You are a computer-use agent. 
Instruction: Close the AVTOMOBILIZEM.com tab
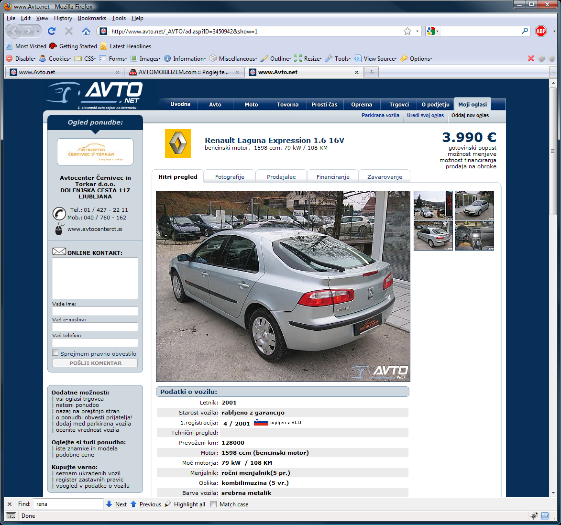click(237, 72)
